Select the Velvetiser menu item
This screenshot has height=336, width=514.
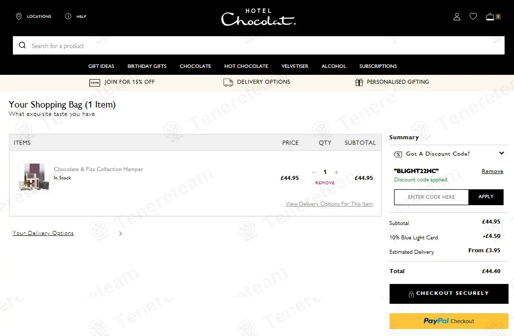coord(294,66)
